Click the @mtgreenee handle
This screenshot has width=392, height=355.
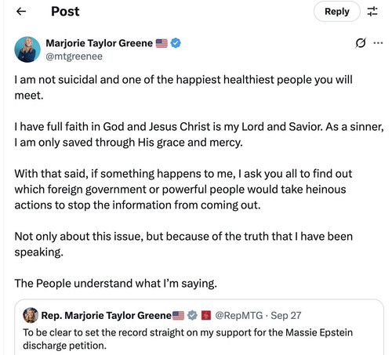tap(74, 56)
